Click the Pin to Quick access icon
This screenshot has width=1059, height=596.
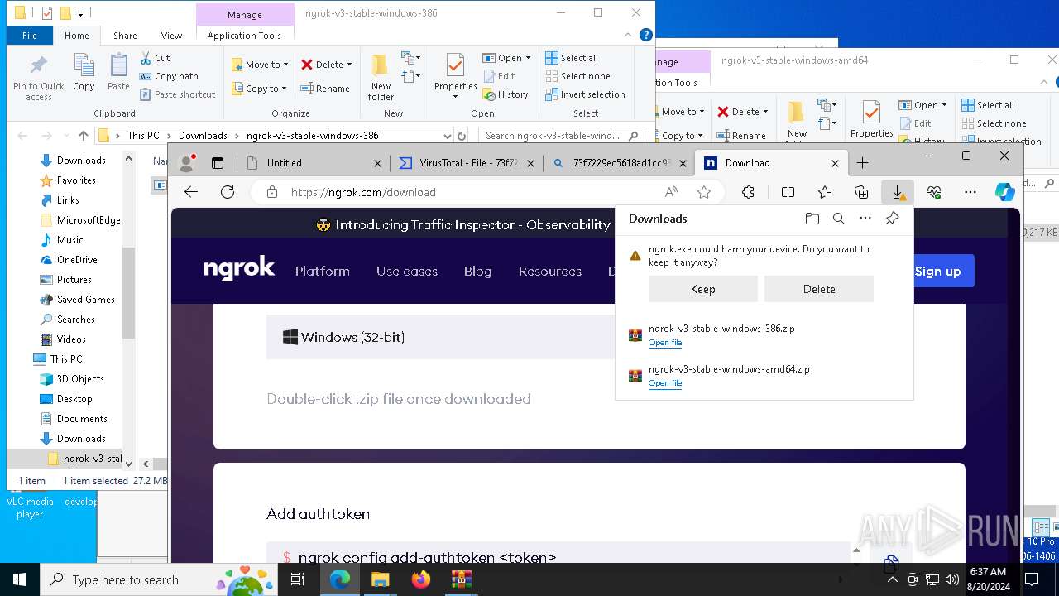pyautogui.click(x=38, y=78)
